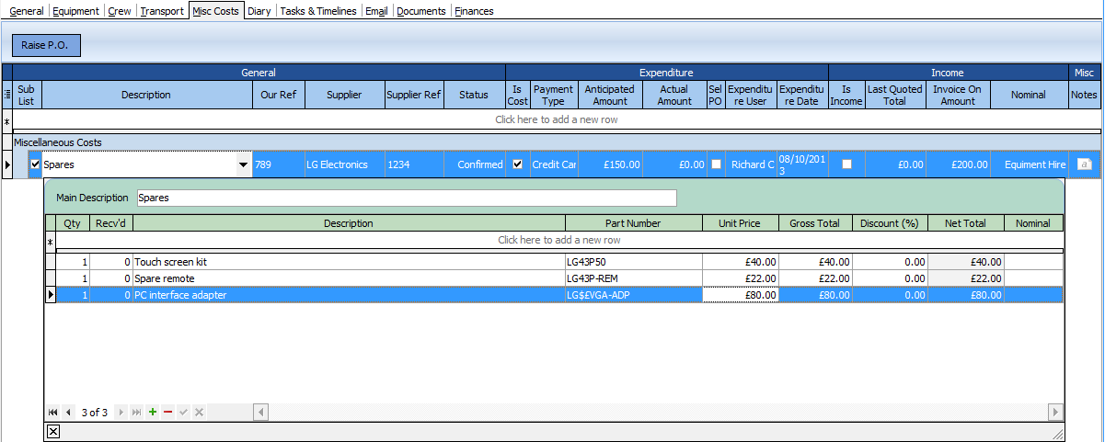Uncheck the Is Cost checkbox
This screenshot has height=442, width=1105.
pyautogui.click(x=517, y=164)
